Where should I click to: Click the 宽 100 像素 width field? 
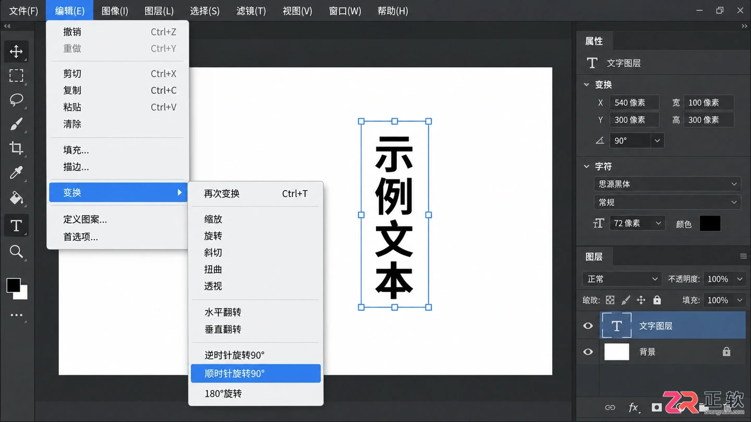tap(709, 103)
